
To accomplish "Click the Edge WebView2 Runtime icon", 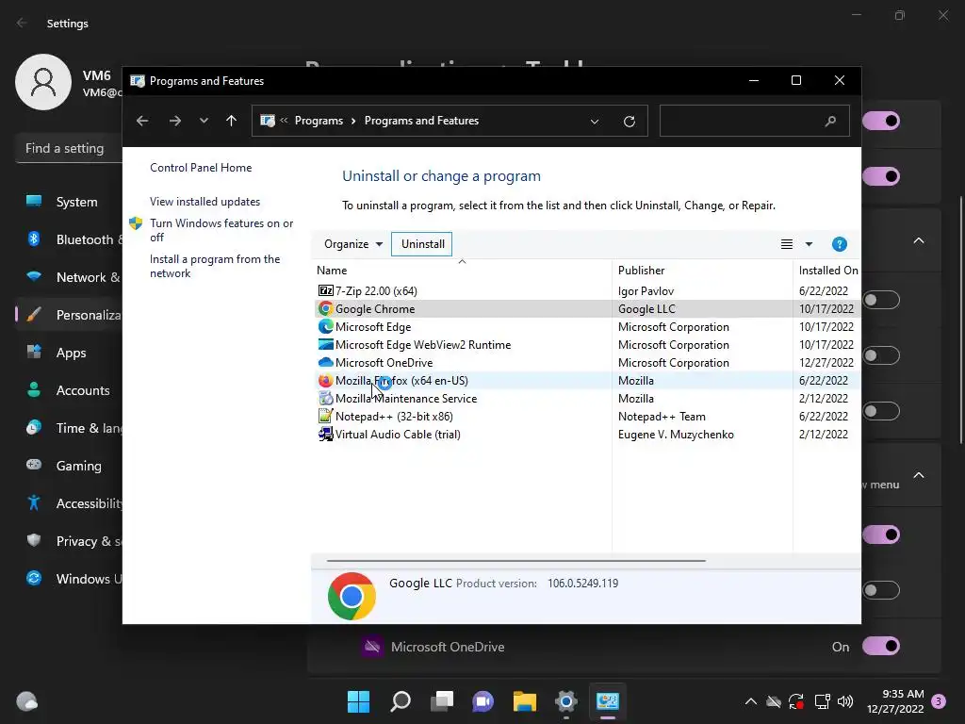I will (325, 344).
